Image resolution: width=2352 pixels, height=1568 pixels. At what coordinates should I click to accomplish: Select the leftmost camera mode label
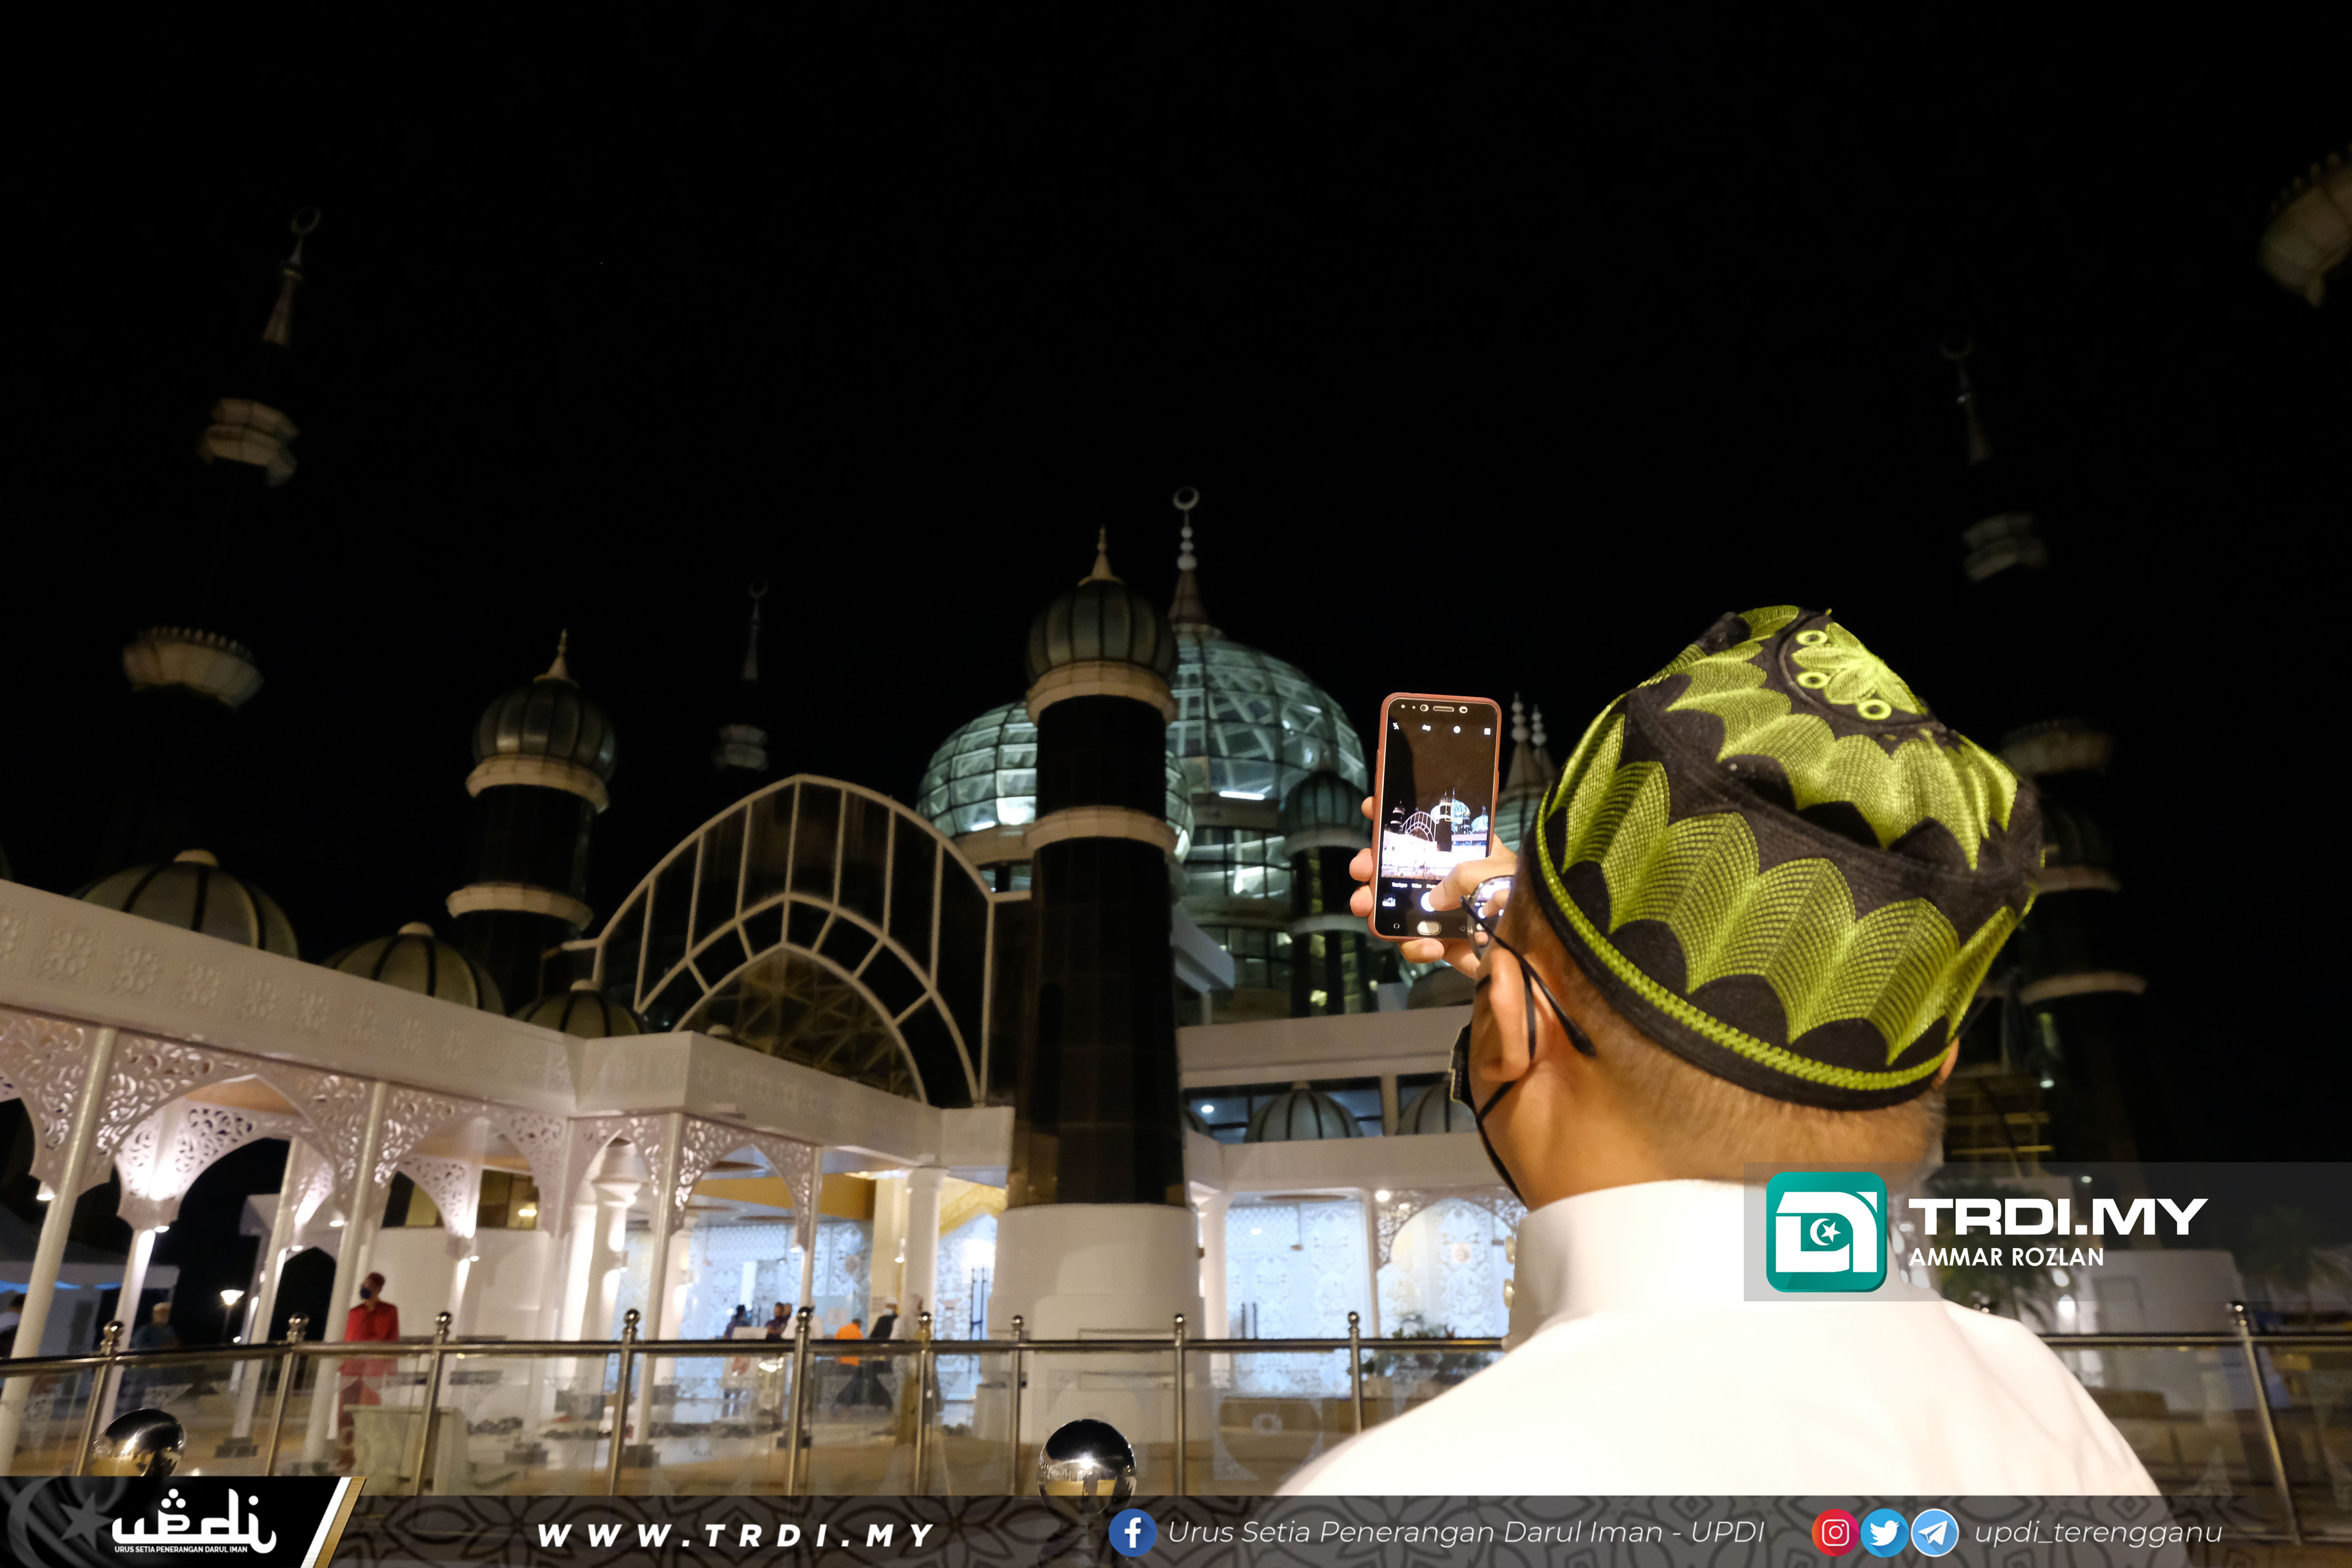tap(1399, 885)
